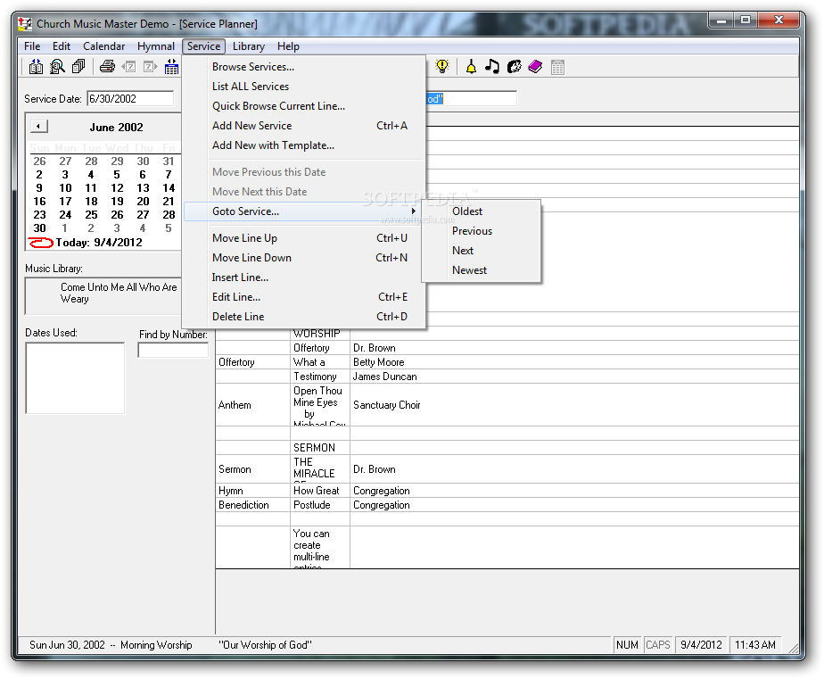This screenshot has width=824, height=679.
Task: Click the singing face choir icon
Action: pos(514,67)
